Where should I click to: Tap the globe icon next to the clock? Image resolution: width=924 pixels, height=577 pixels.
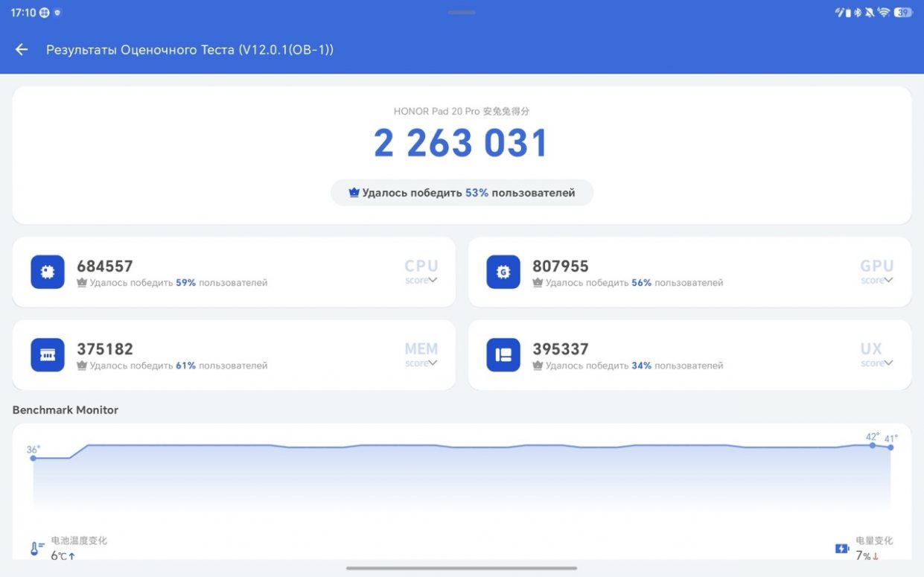(45, 13)
